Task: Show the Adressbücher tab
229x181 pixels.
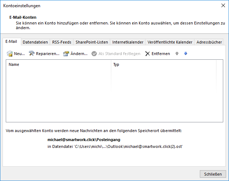Action: [209, 42]
